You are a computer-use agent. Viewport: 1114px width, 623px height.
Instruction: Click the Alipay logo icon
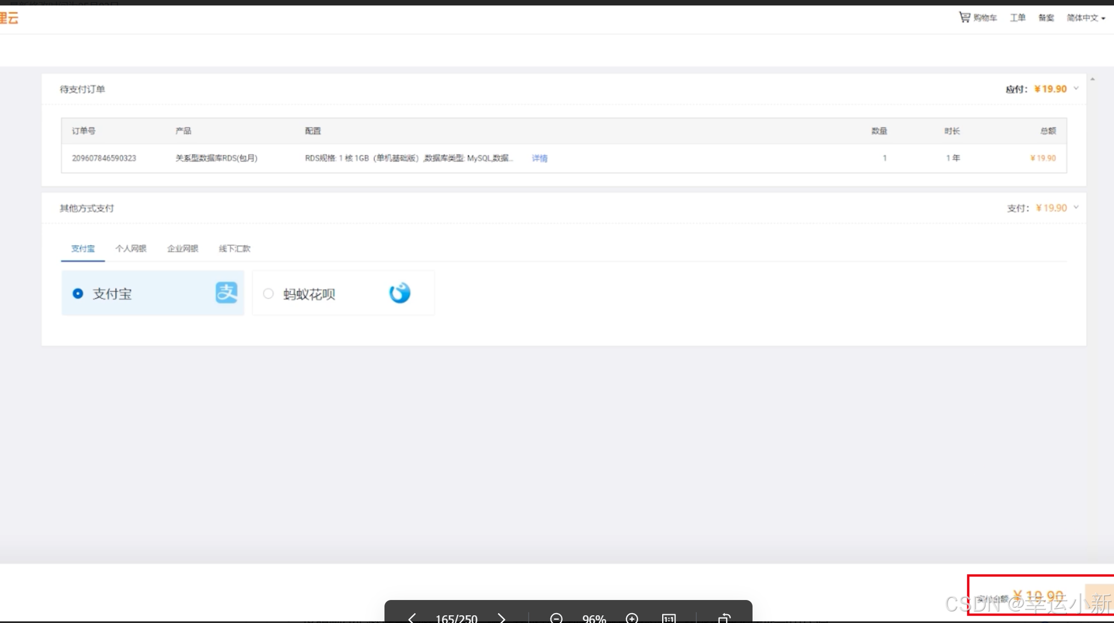(226, 293)
